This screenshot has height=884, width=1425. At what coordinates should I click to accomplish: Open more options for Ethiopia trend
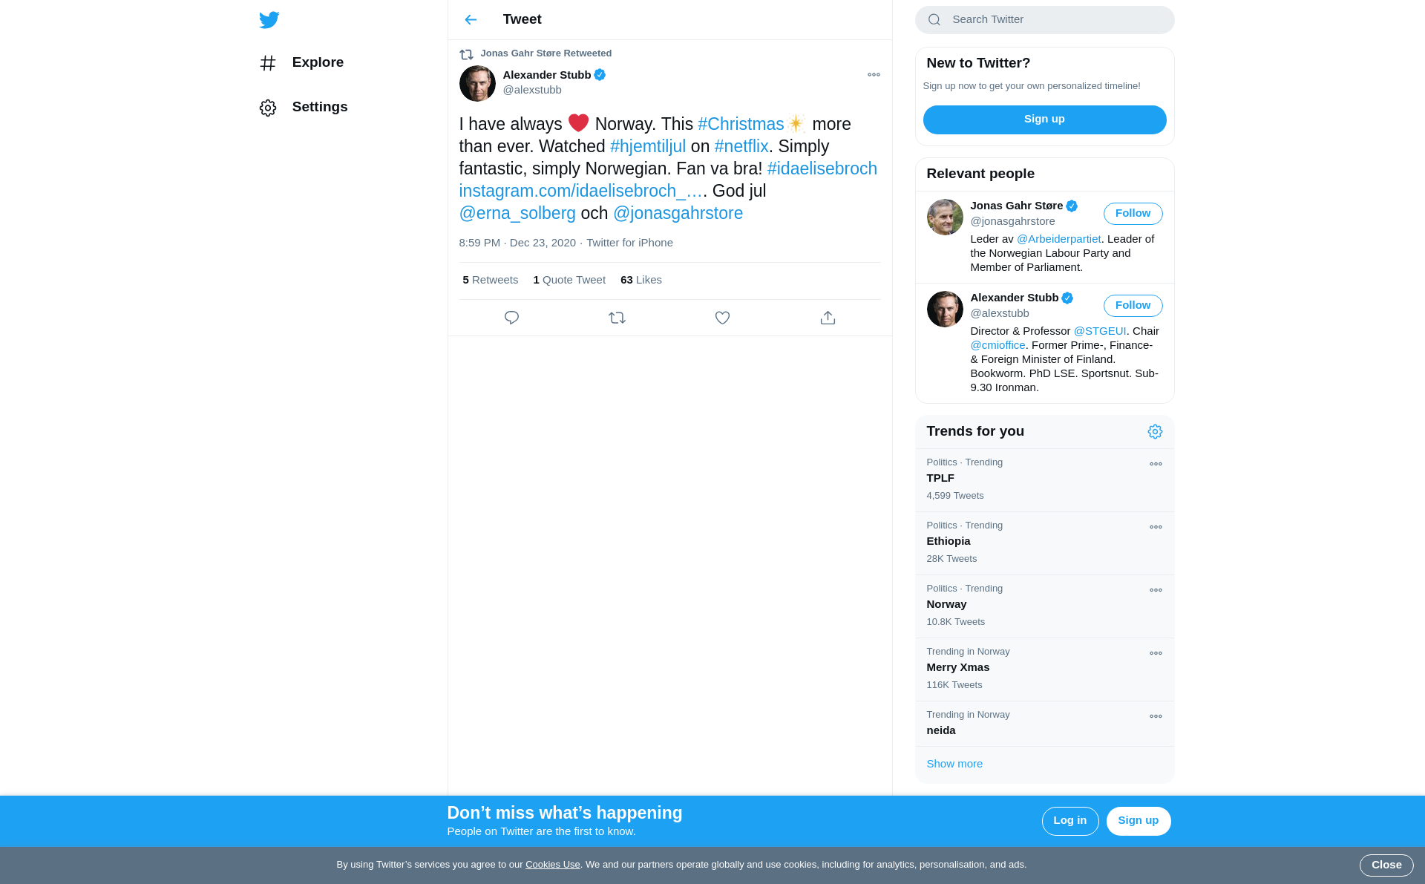pyautogui.click(x=1156, y=527)
